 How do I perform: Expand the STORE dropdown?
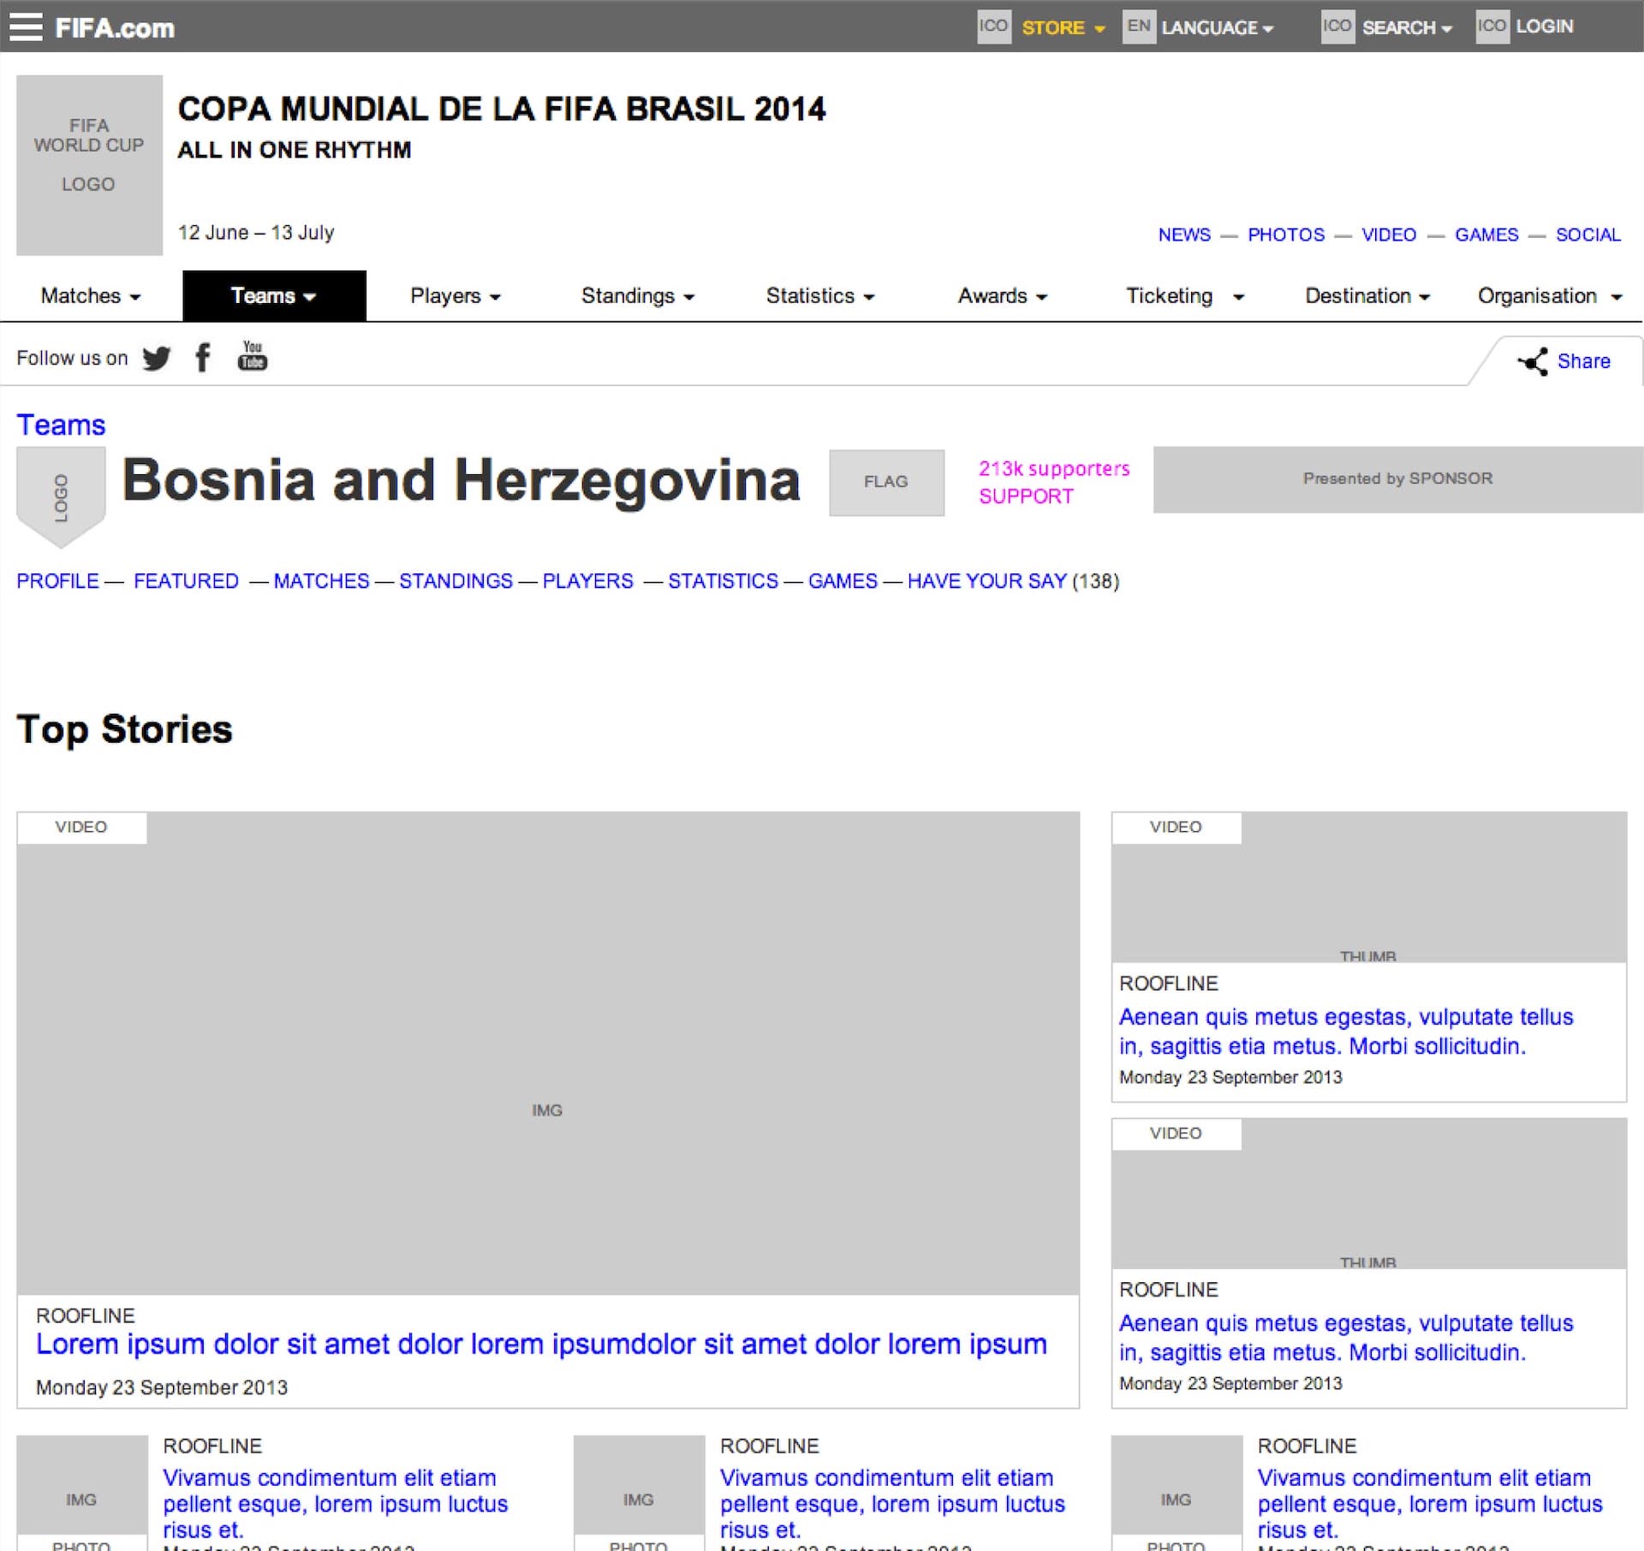pyautogui.click(x=1063, y=27)
